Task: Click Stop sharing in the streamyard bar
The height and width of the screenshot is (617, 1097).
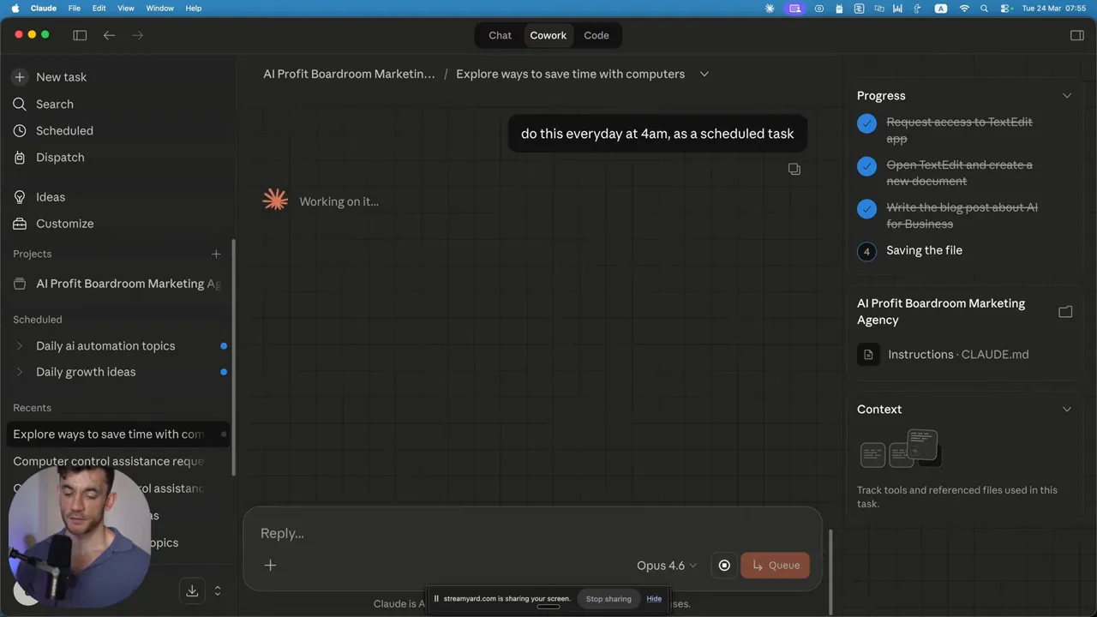Action: coord(608,599)
